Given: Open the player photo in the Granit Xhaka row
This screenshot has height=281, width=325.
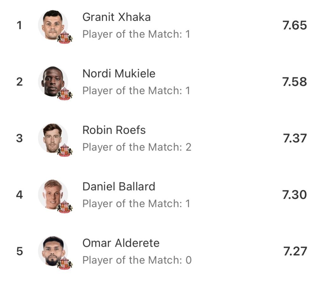Looking at the screenshot, I should (x=52, y=25).
